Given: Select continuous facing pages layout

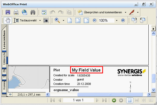Looking at the screenshot, I should click(x=144, y=100).
